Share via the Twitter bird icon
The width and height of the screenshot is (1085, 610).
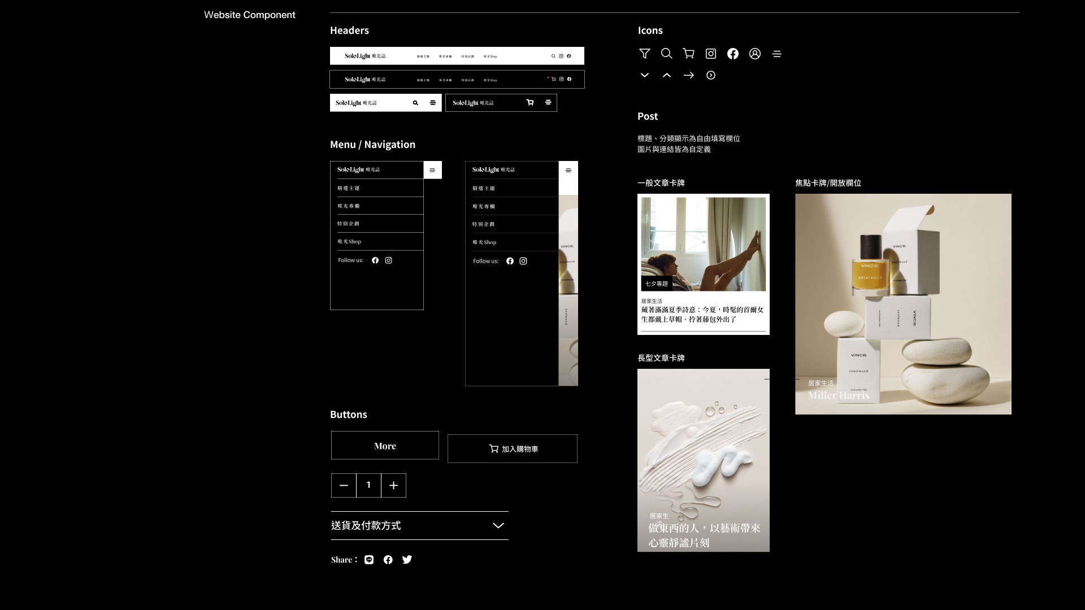407,560
